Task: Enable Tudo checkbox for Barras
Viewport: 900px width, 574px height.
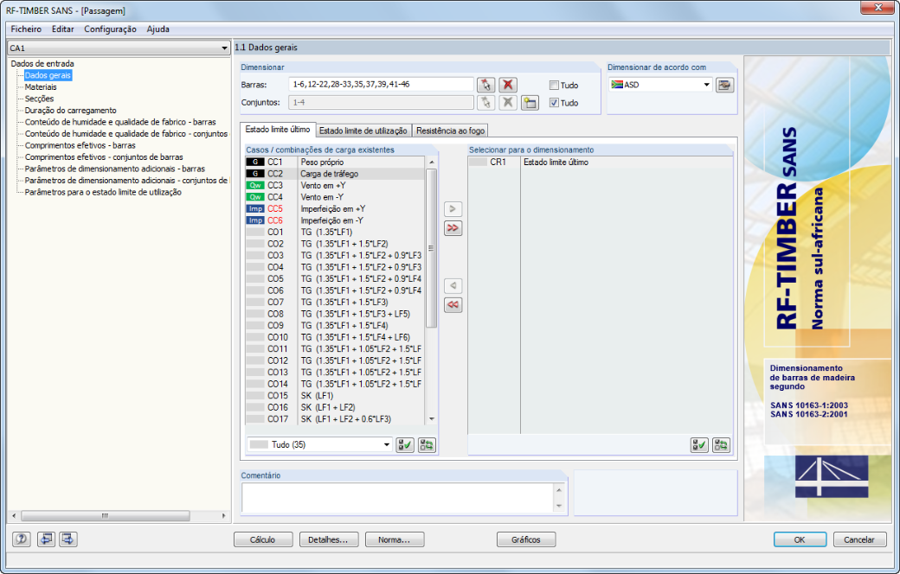Action: tap(554, 85)
